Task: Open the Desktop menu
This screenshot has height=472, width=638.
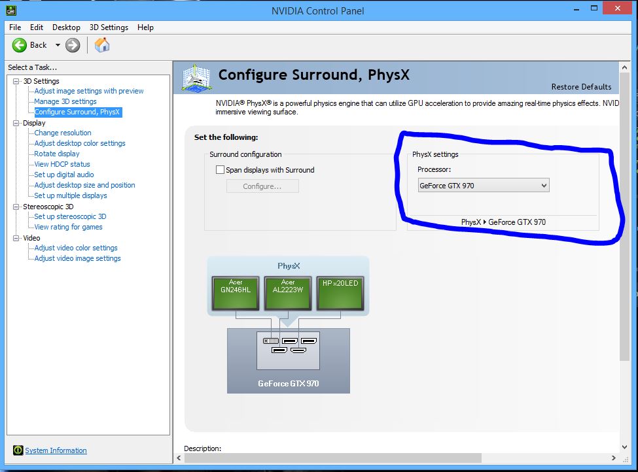Action: [66, 27]
